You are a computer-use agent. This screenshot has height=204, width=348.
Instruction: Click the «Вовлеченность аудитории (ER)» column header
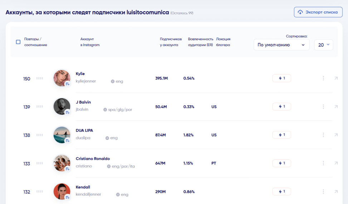click(x=200, y=42)
